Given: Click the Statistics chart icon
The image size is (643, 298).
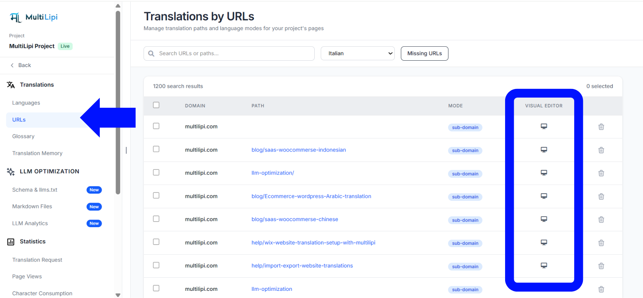Looking at the screenshot, I should pos(11,242).
